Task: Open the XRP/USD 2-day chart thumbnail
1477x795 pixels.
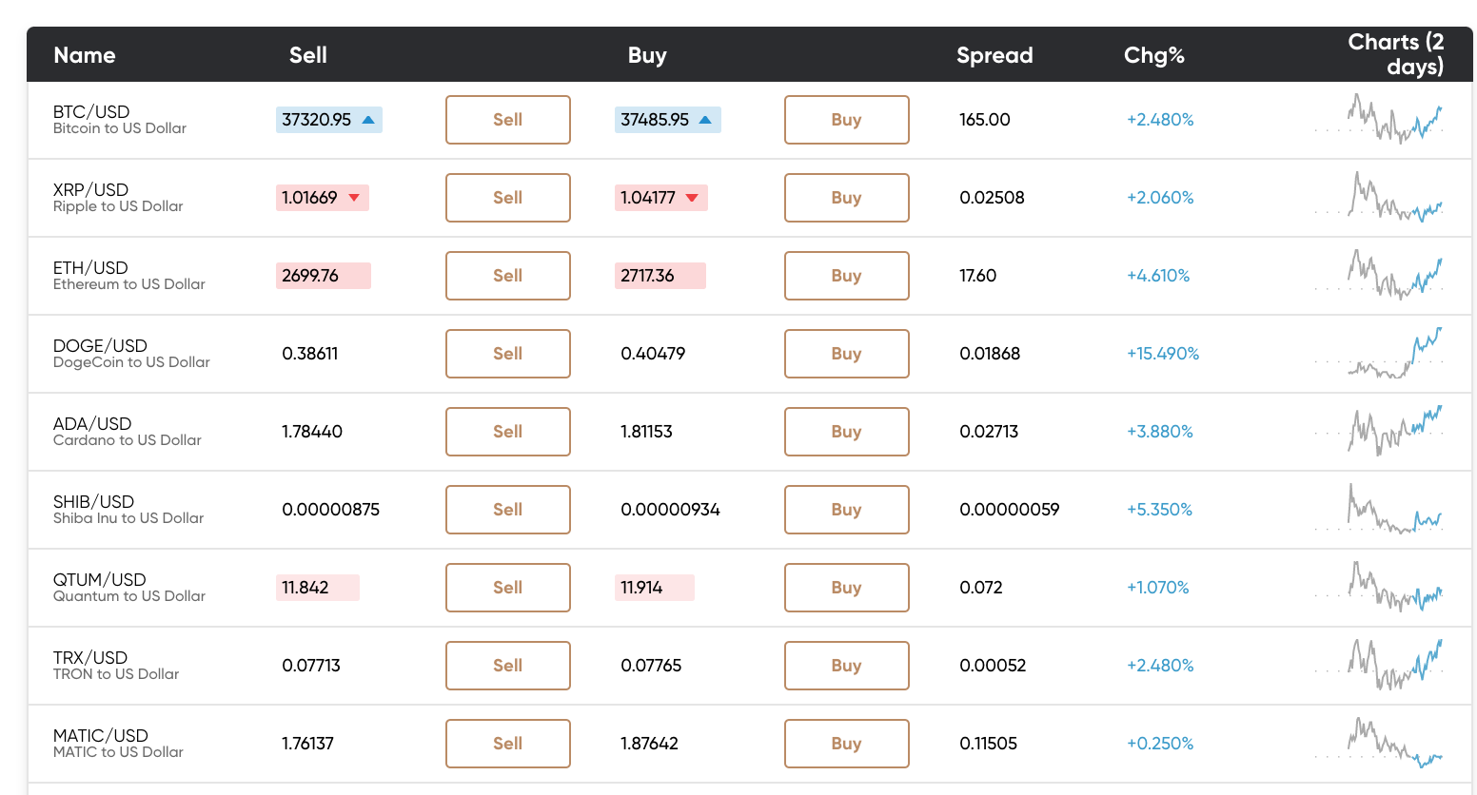Action: 1379,197
